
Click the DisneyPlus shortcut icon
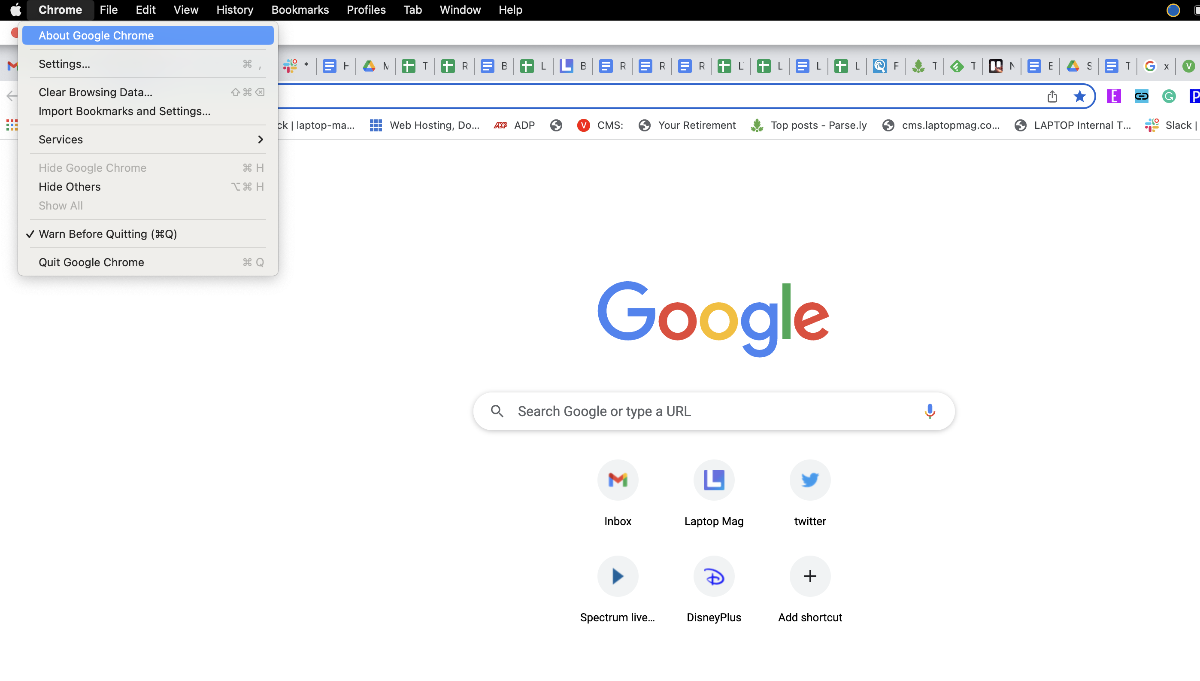pyautogui.click(x=714, y=576)
